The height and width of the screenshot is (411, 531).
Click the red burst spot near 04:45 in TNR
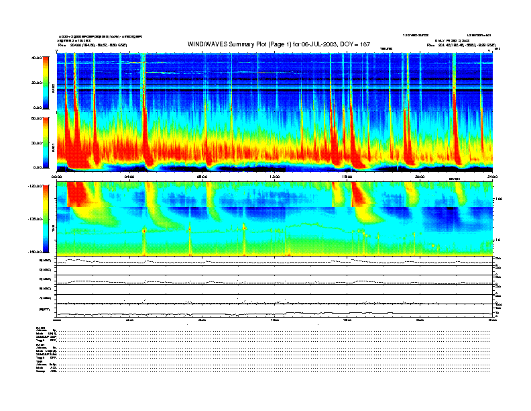coord(144,231)
